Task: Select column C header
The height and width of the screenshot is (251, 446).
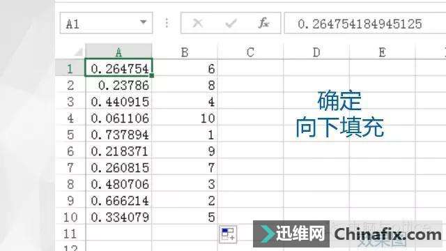Action: tap(251, 52)
